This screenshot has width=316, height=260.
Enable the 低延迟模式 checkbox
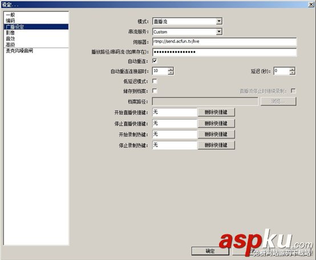155,81
